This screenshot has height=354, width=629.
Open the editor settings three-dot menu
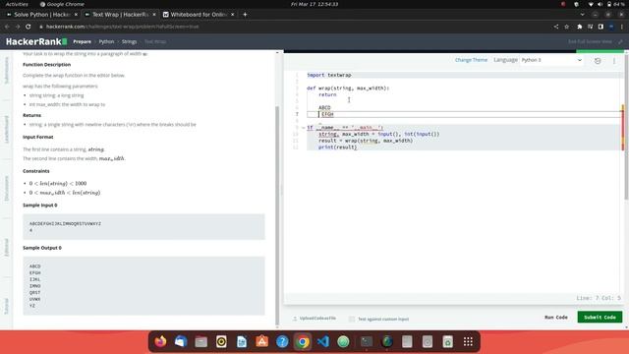[x=614, y=61]
